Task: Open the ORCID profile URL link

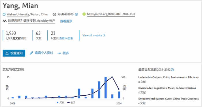Action: 111,14
